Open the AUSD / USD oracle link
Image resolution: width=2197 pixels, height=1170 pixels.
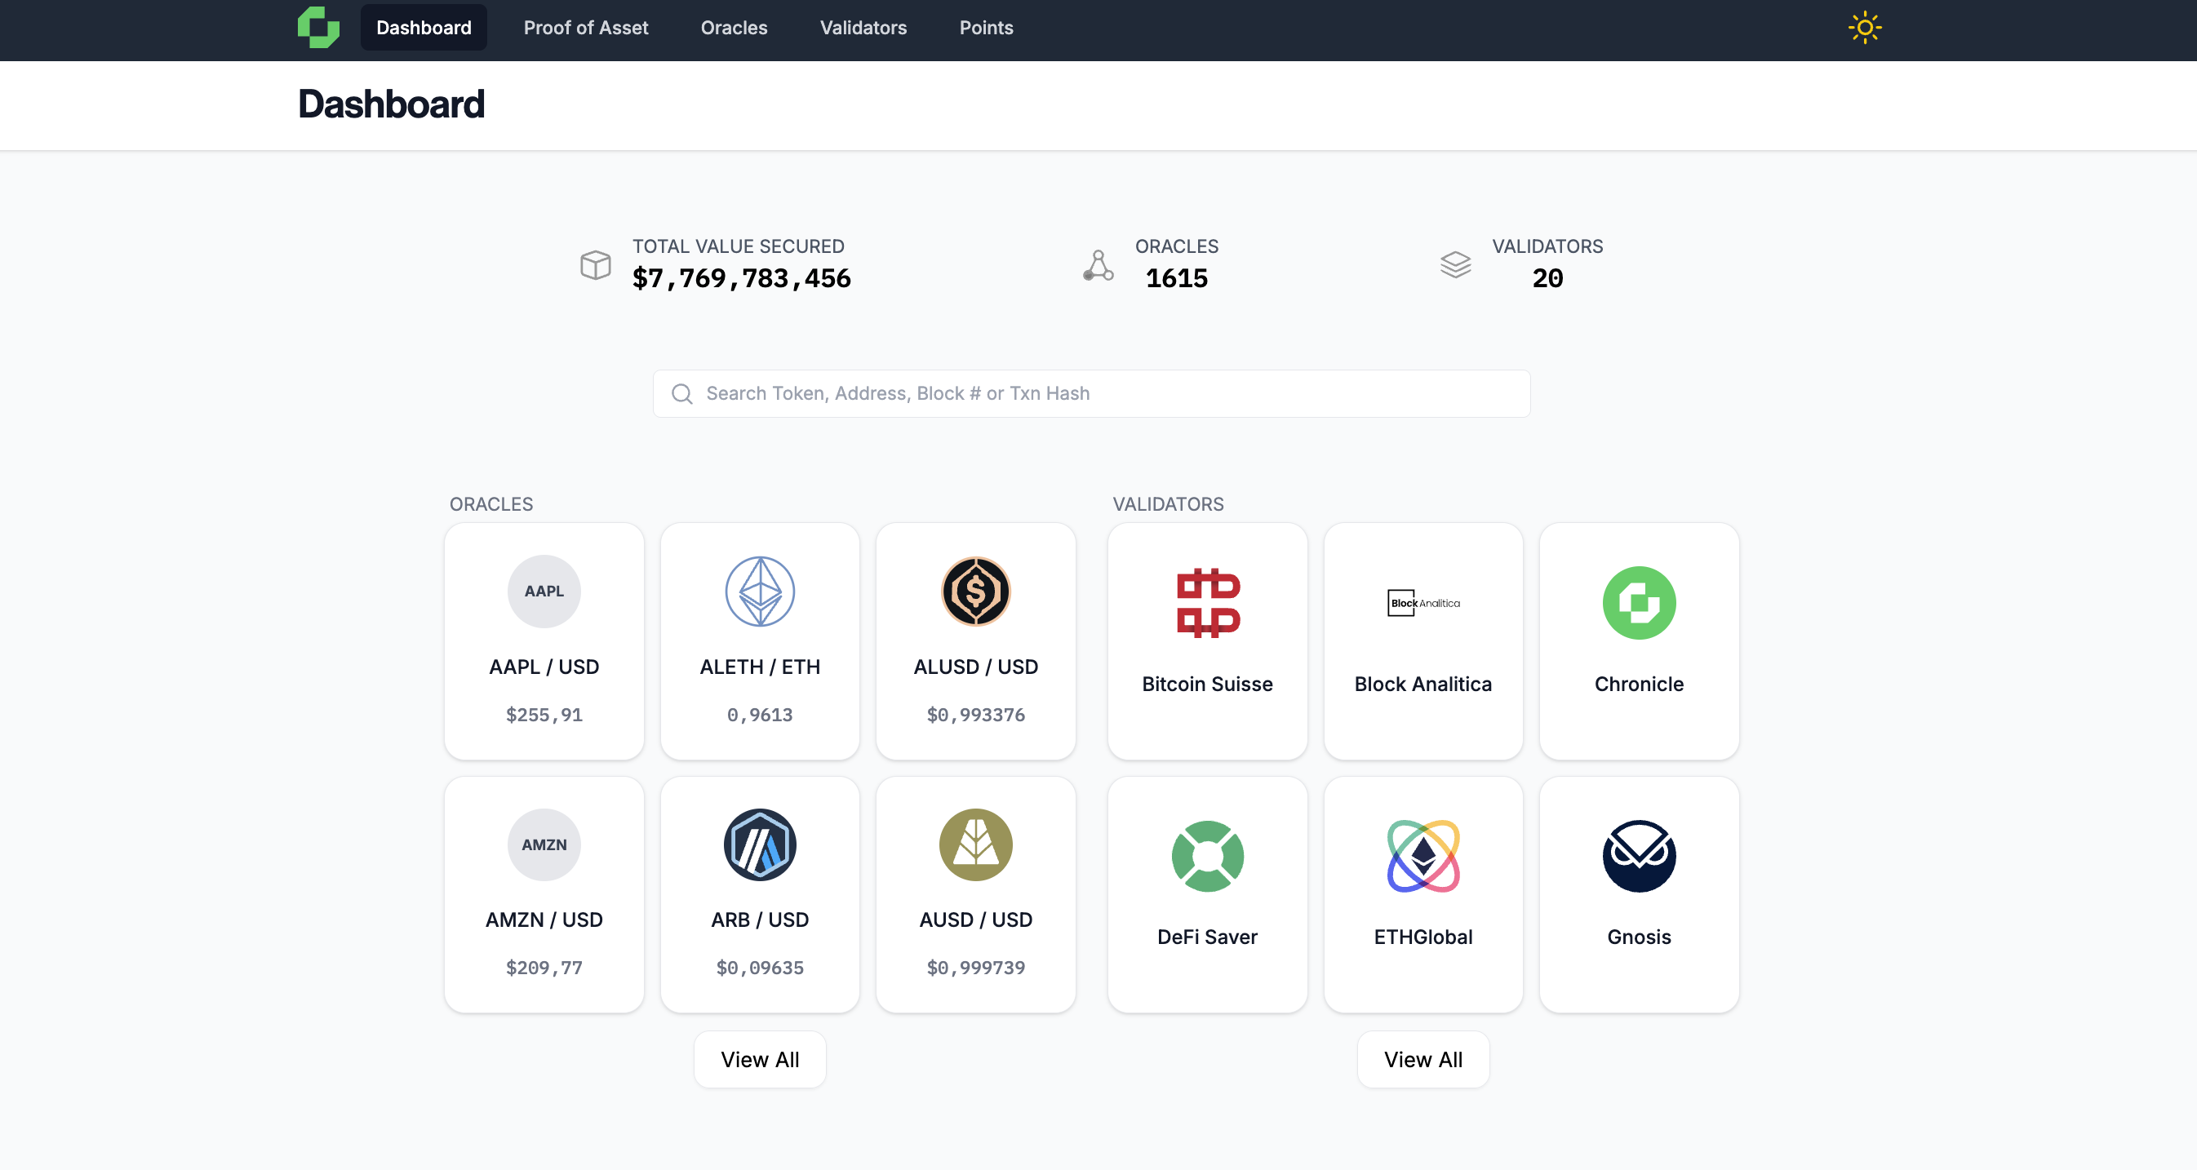click(974, 920)
